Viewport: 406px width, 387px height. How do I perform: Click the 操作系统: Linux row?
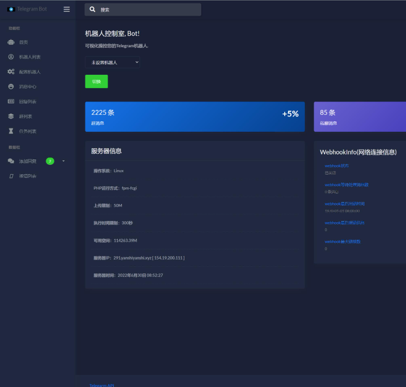click(x=195, y=171)
